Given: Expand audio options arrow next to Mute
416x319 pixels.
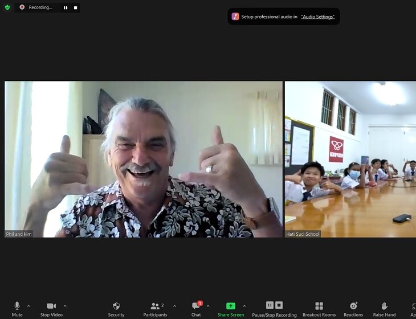Looking at the screenshot, I should click(28, 306).
